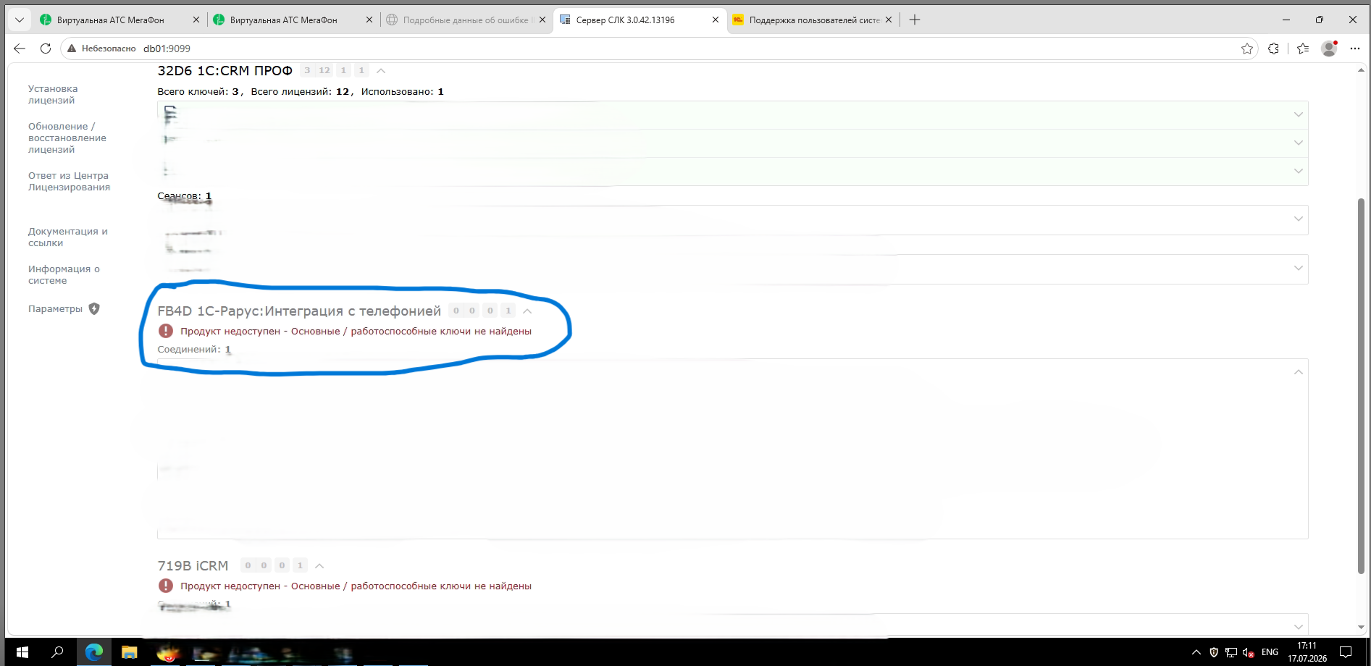Open the tab actions menu chevron

(x=20, y=20)
